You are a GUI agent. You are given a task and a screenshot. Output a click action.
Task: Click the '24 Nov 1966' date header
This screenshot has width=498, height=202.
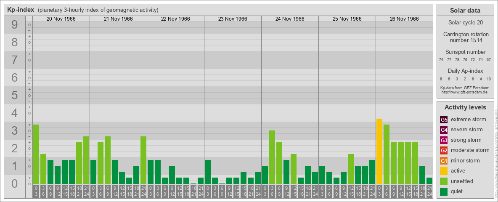[x=290, y=19]
